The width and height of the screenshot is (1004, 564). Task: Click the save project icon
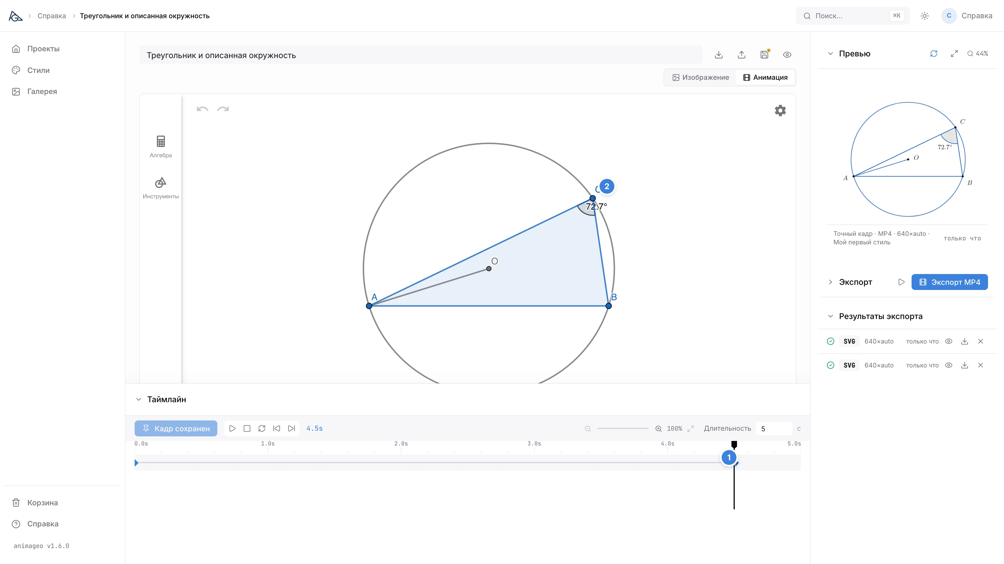coord(764,54)
